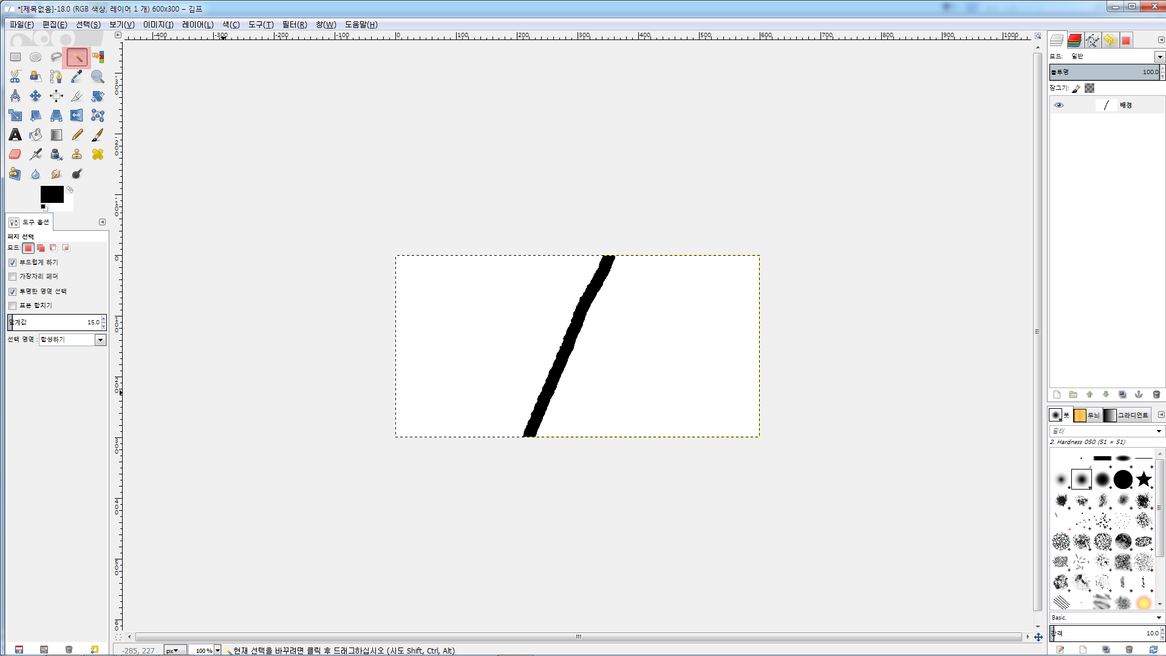Open the 선택(S) menu
The width and height of the screenshot is (1166, 656).
click(x=88, y=24)
